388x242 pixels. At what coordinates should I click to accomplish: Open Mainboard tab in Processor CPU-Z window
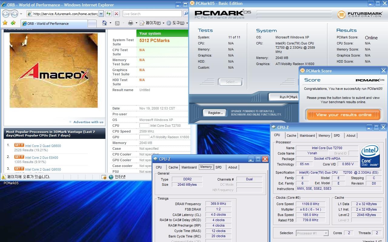point(307,136)
